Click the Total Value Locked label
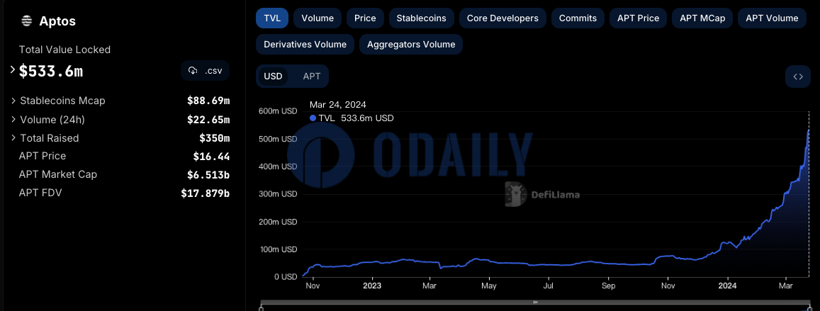The image size is (820, 311). tap(64, 50)
